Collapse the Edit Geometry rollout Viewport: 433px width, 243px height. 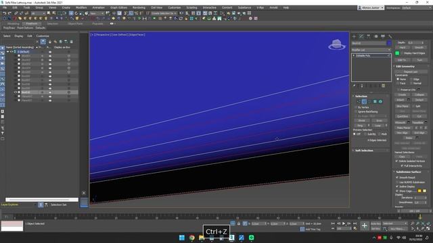pos(405,67)
